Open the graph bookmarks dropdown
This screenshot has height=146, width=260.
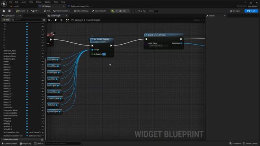(50, 20)
